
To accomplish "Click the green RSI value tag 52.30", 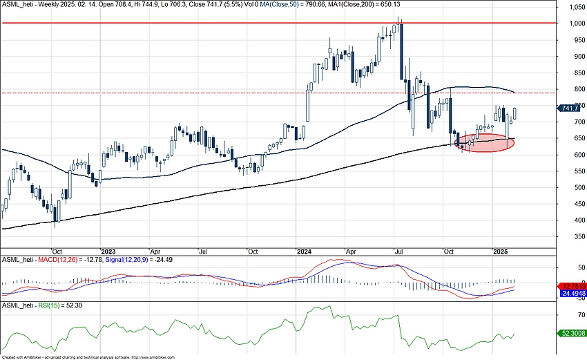I will pyautogui.click(x=572, y=332).
